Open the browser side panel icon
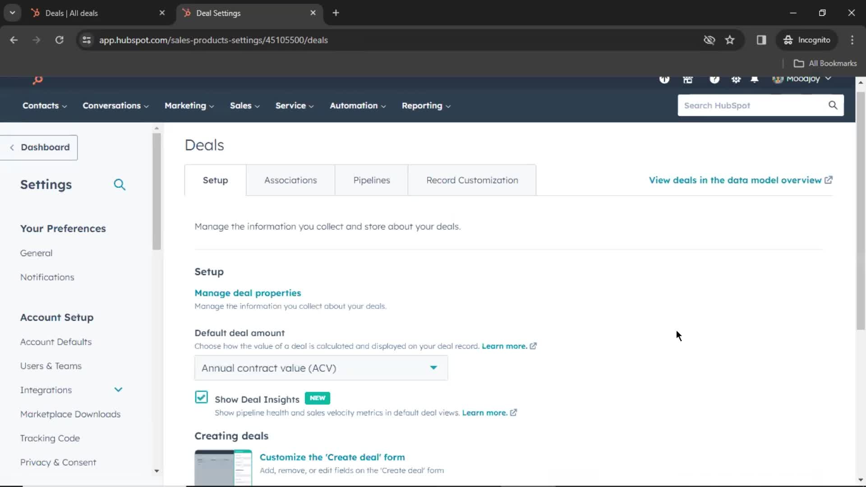This screenshot has width=866, height=487. point(761,40)
